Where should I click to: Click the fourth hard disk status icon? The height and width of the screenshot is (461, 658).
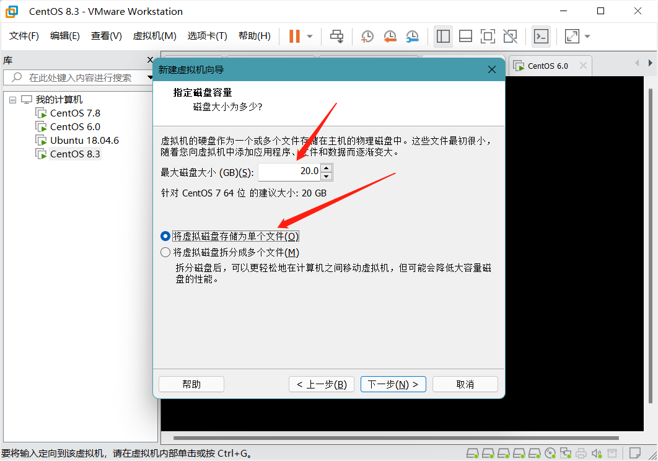(519, 454)
